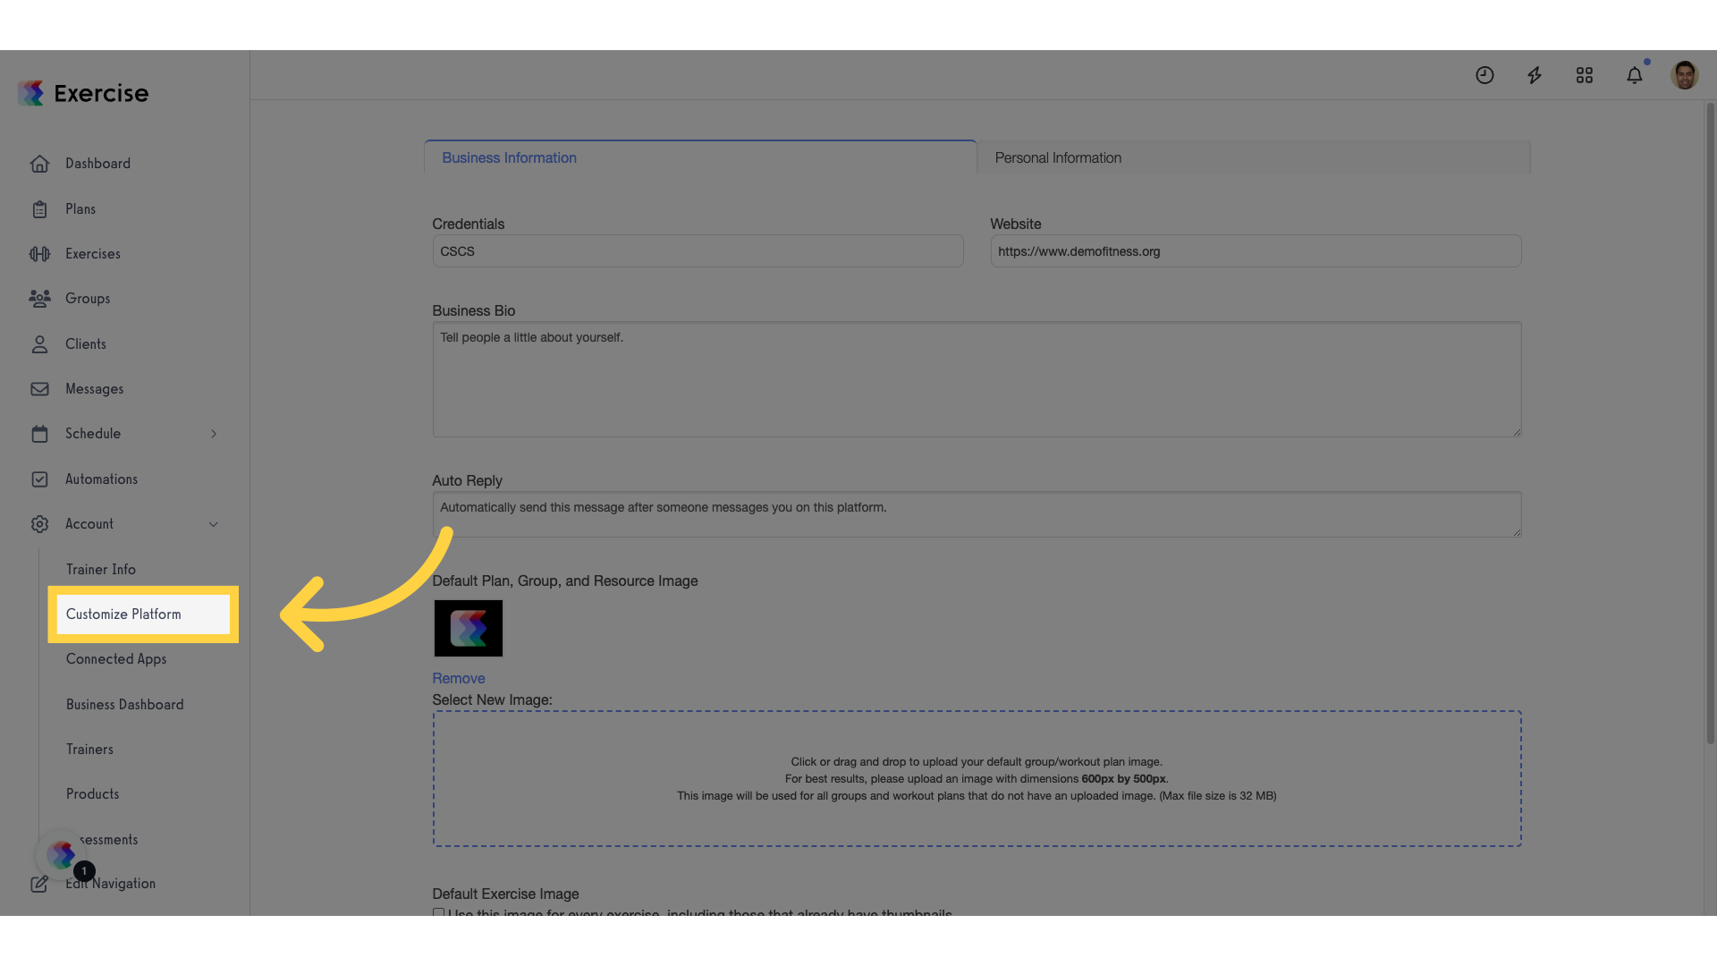Click the current default plan thumbnail
Screen dimensions: 1717x966
(469, 626)
